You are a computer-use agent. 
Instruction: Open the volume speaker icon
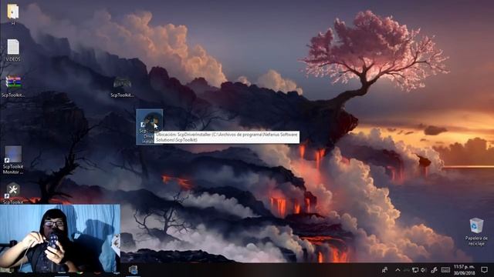pyautogui.click(x=424, y=270)
